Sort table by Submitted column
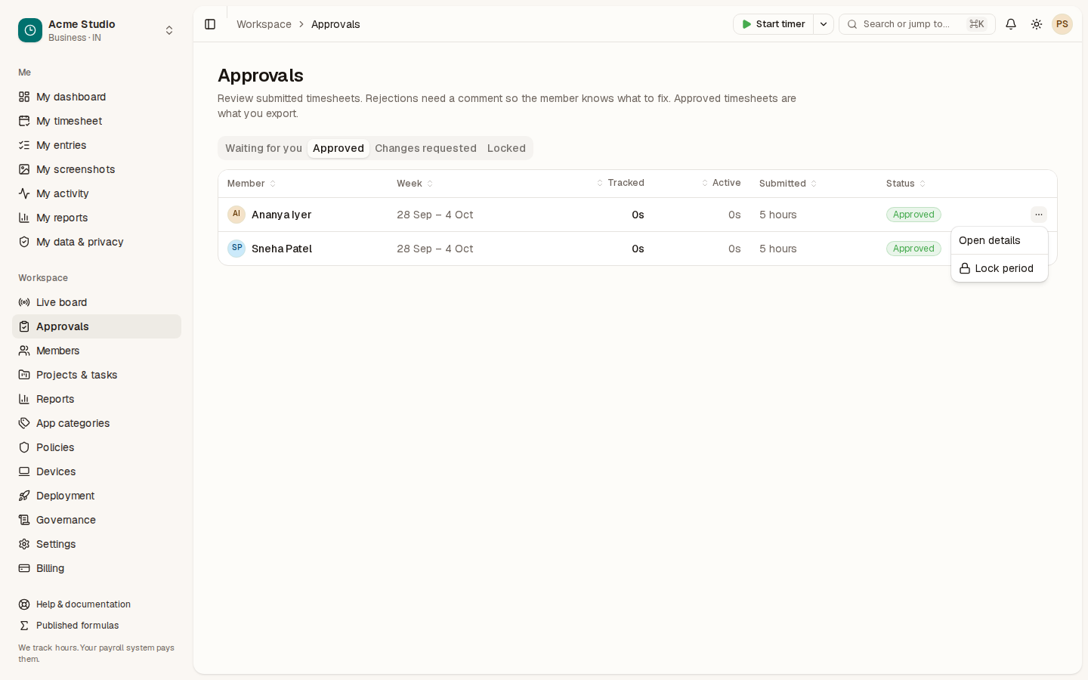The height and width of the screenshot is (680, 1088). point(788,184)
